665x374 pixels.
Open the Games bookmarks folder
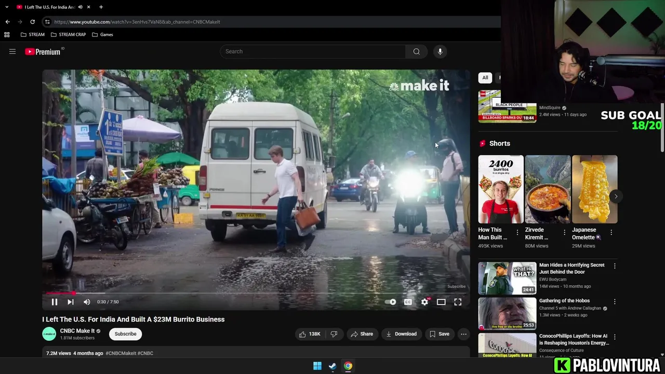pos(102,35)
